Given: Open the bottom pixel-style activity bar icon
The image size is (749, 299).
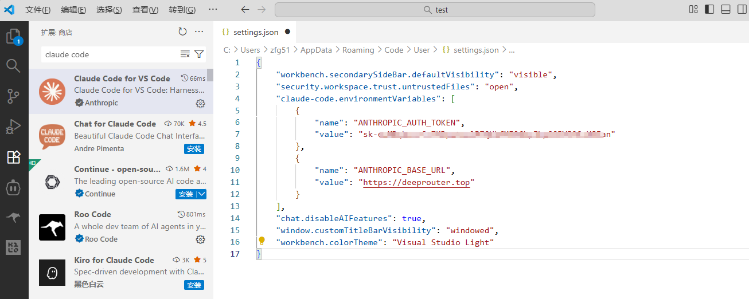Looking at the screenshot, I should (14, 247).
